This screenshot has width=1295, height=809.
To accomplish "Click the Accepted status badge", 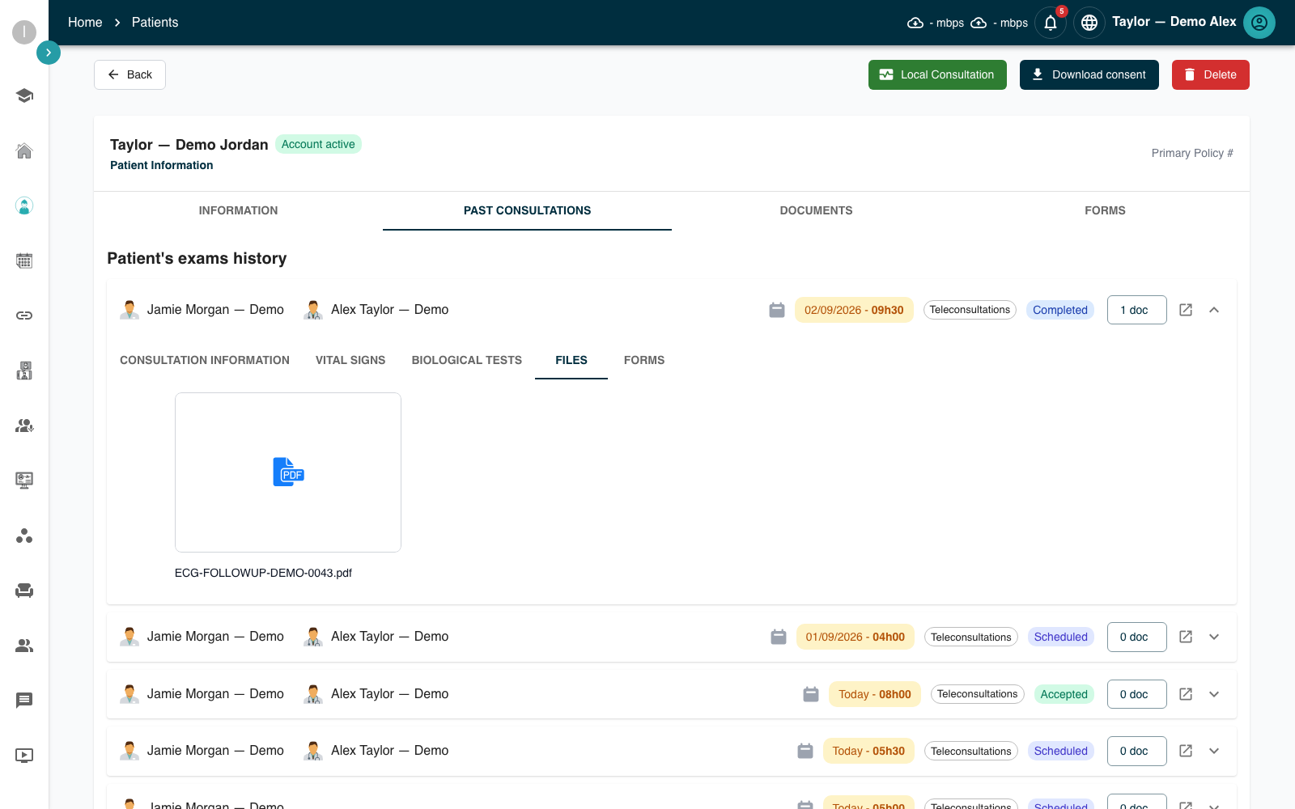I will click(x=1064, y=694).
